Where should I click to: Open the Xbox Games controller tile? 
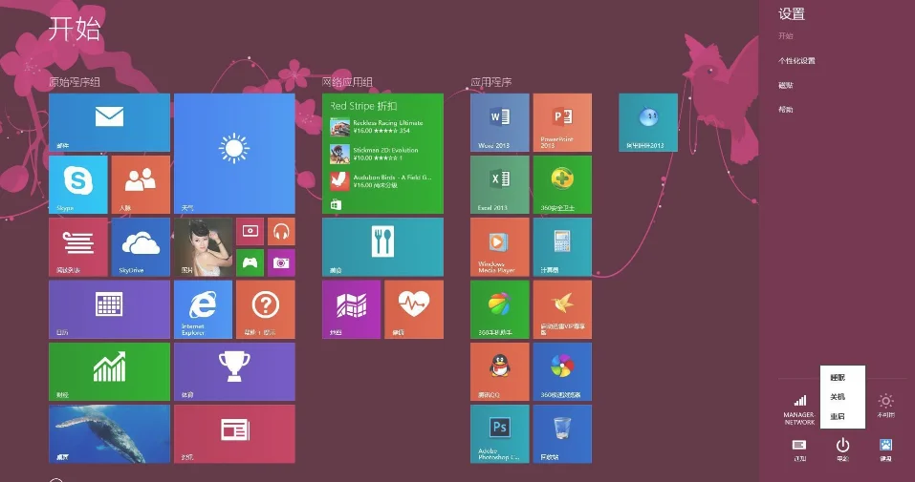(x=251, y=262)
